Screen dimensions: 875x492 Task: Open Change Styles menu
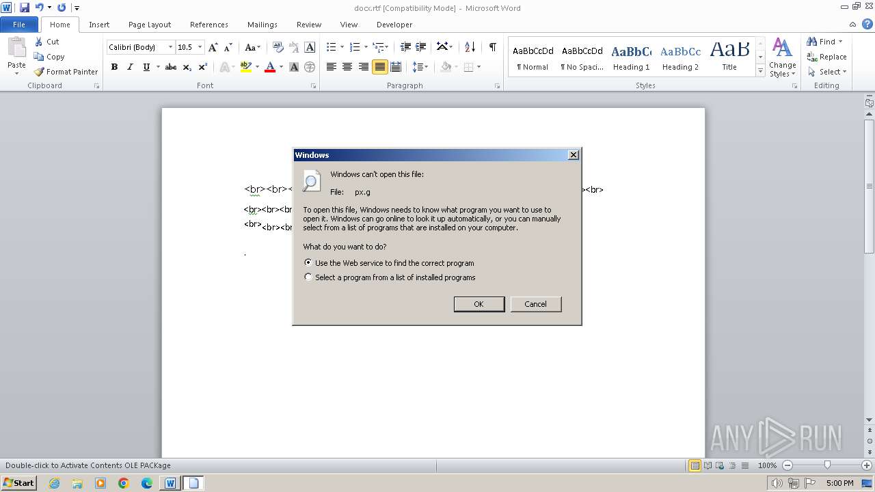(782, 58)
